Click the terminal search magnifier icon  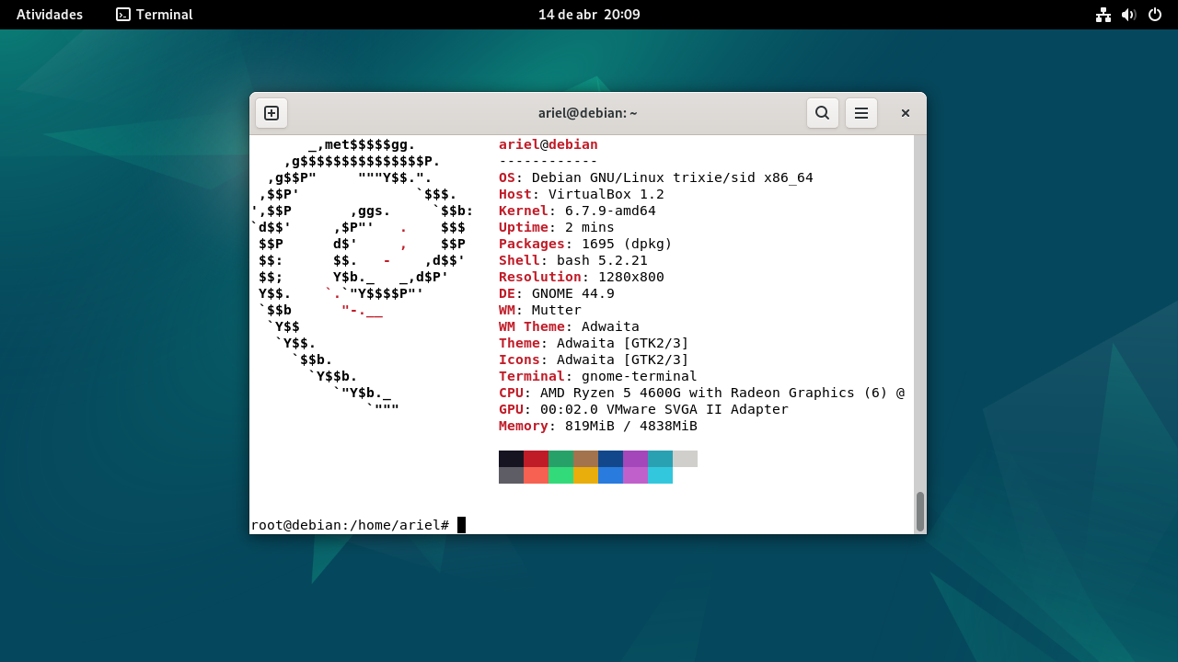[x=823, y=113]
